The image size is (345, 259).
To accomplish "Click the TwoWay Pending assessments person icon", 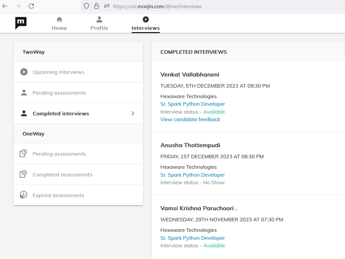I will [x=24, y=93].
